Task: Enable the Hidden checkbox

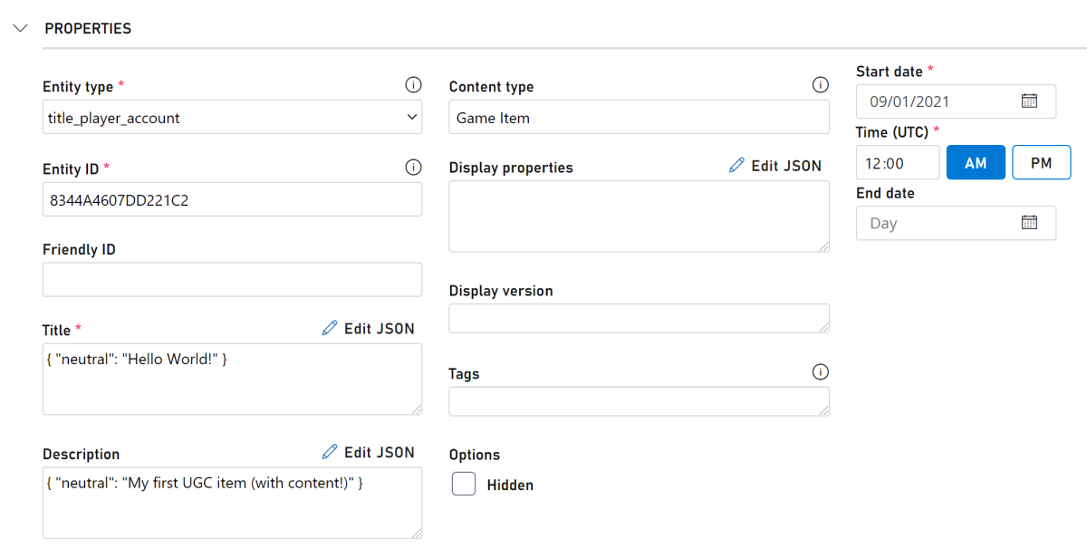Action: point(464,485)
